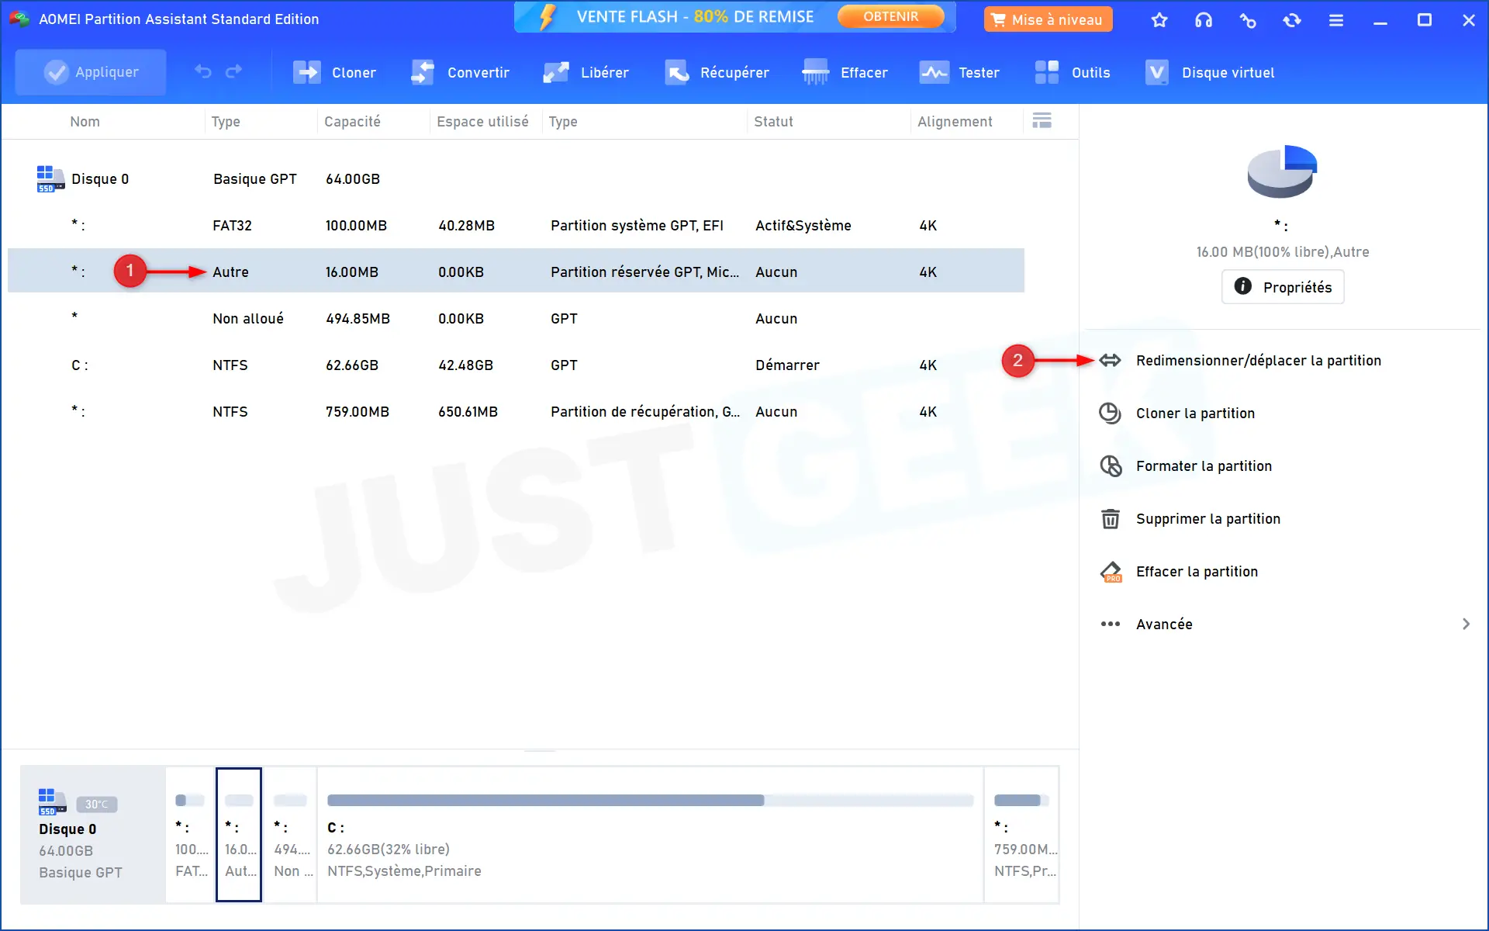Sort by Statut column header

tap(773, 122)
